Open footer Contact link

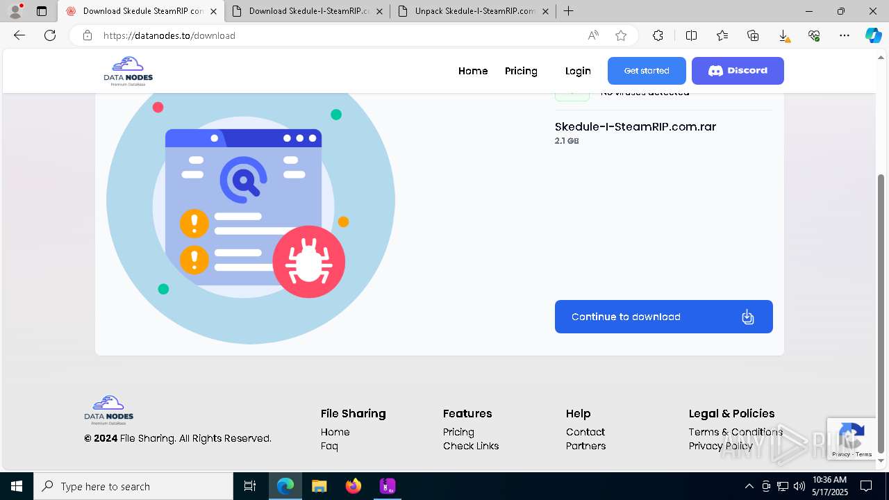coord(585,432)
